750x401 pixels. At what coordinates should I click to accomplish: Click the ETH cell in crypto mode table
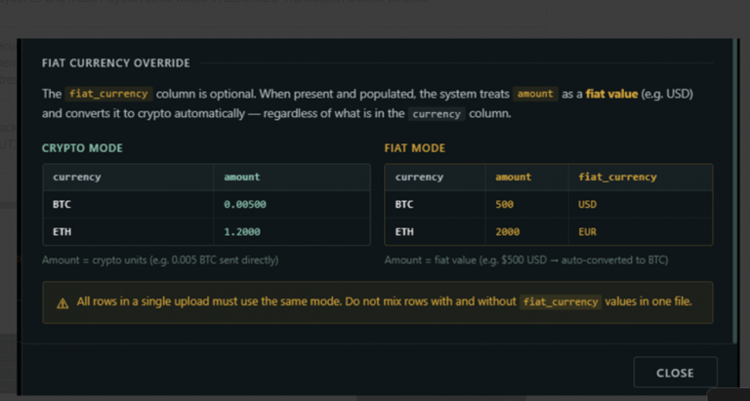pyautogui.click(x=128, y=232)
